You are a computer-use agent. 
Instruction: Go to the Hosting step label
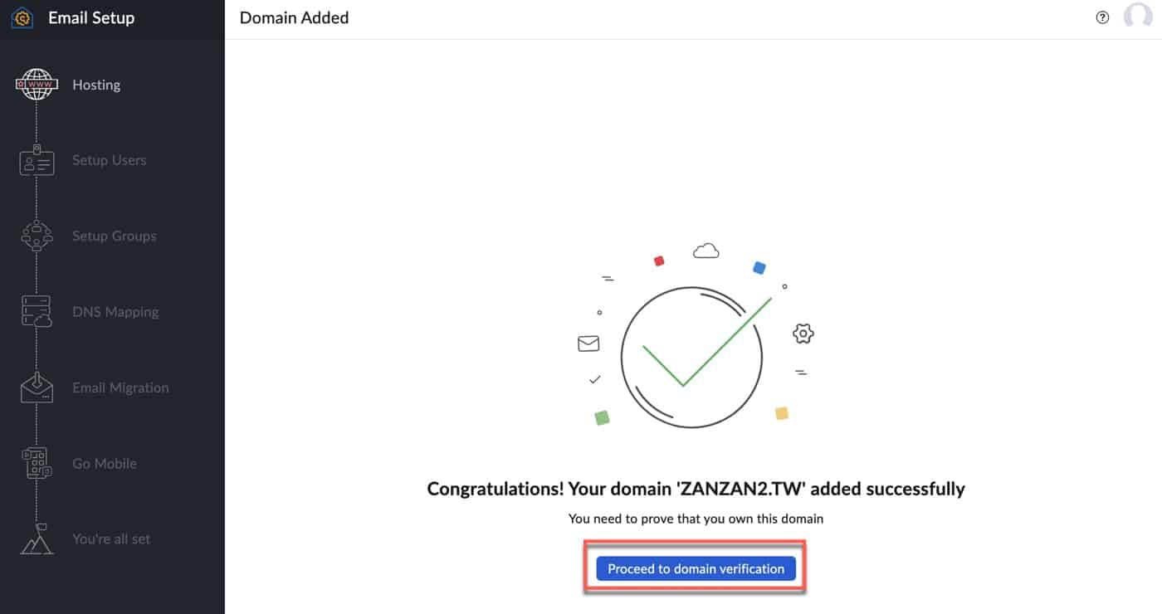96,85
